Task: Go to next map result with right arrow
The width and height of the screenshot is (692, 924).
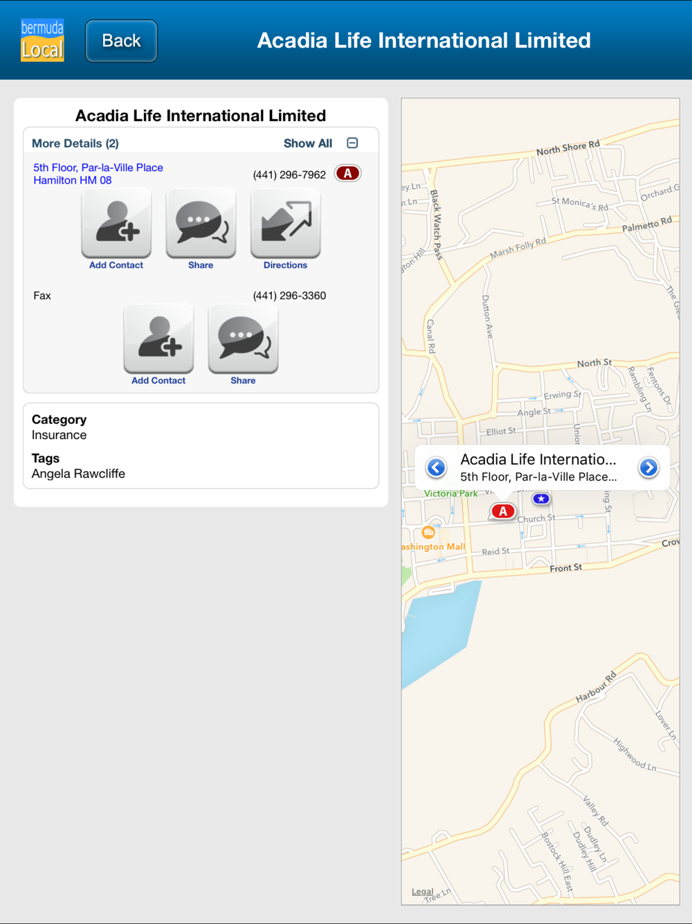Action: [648, 468]
